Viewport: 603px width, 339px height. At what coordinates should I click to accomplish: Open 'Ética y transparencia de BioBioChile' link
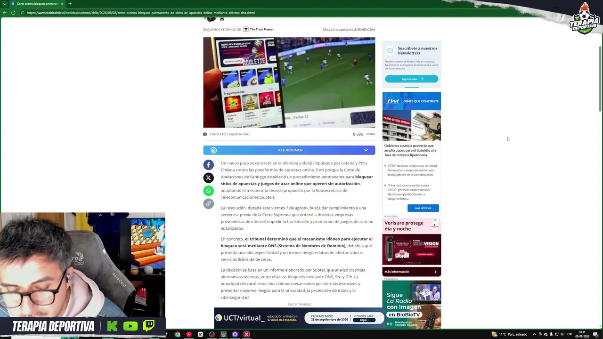point(349,29)
